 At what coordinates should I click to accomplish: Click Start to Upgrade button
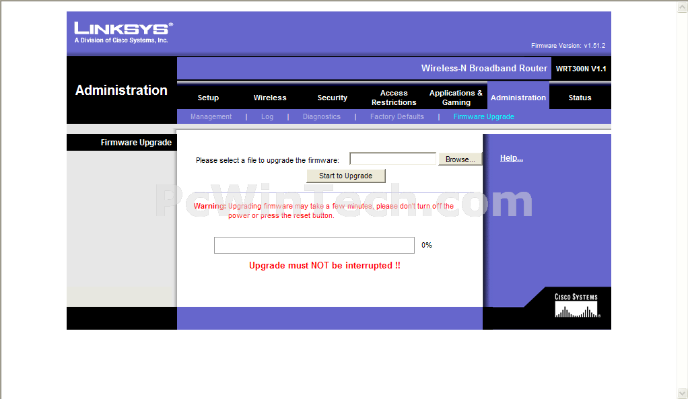coord(346,176)
